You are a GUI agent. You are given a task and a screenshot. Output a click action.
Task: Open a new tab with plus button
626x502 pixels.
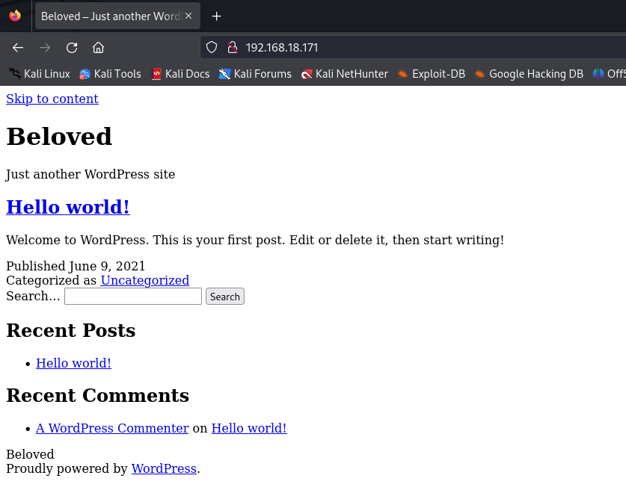click(216, 16)
